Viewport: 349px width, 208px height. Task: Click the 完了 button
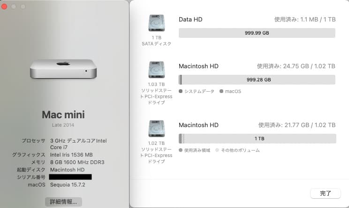click(x=326, y=194)
